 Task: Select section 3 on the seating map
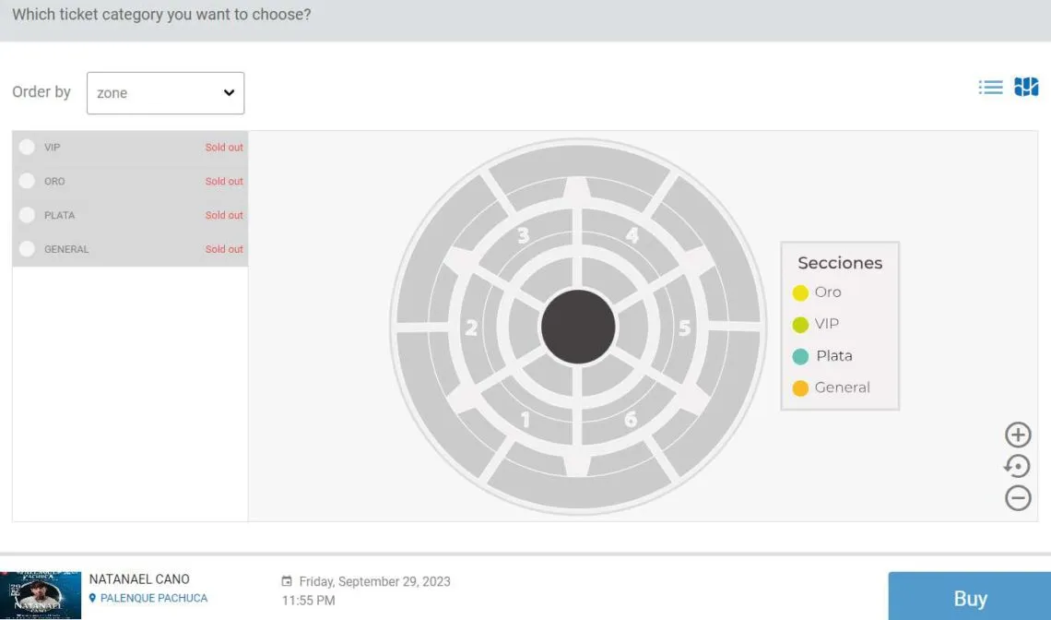pos(523,235)
